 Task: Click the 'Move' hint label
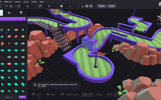[75, 94]
